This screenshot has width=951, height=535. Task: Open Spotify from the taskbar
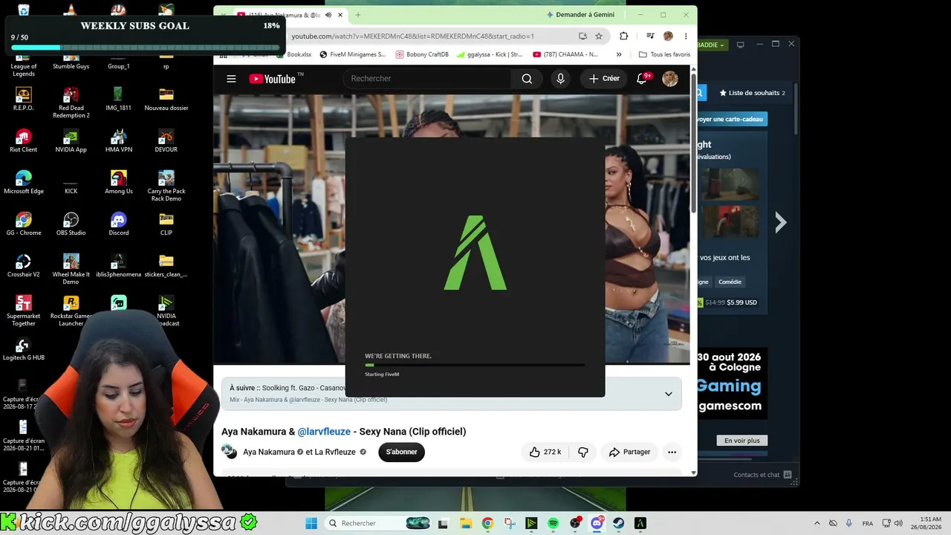pyautogui.click(x=554, y=524)
